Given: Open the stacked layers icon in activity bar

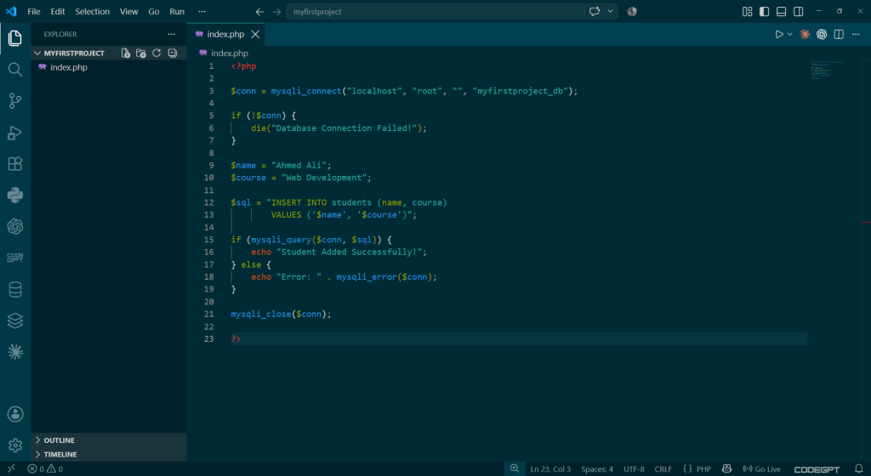Looking at the screenshot, I should coord(15,320).
